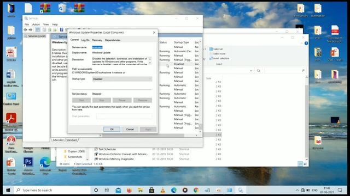This screenshot has width=350, height=196.
Task: Open Orphan (2009) folder in Explorer sidebar
Action: point(75,151)
